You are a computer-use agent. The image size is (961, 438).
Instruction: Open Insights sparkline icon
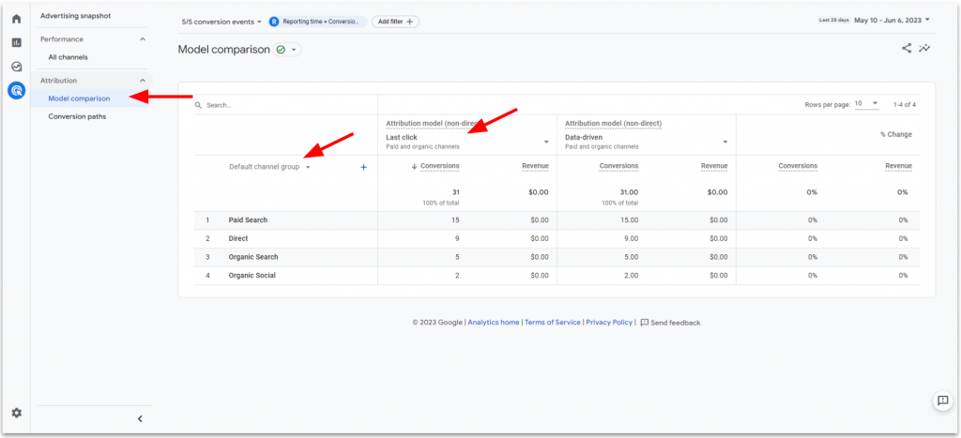click(925, 49)
